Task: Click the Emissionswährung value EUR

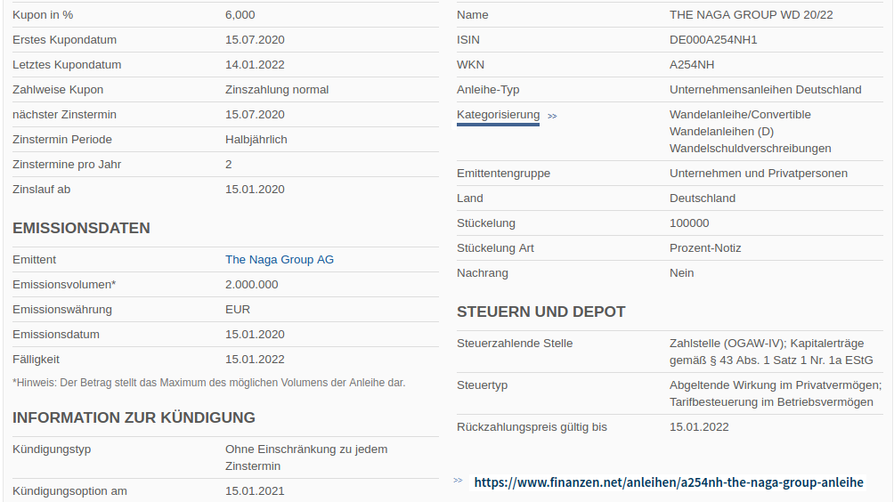Action: tap(238, 310)
